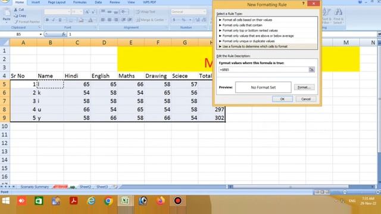381x214 pixels.
Task: Open the Font size dropdown
Action: coord(81,12)
